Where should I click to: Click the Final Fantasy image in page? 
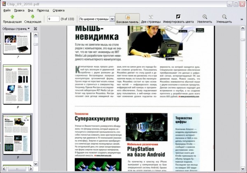click(147, 127)
